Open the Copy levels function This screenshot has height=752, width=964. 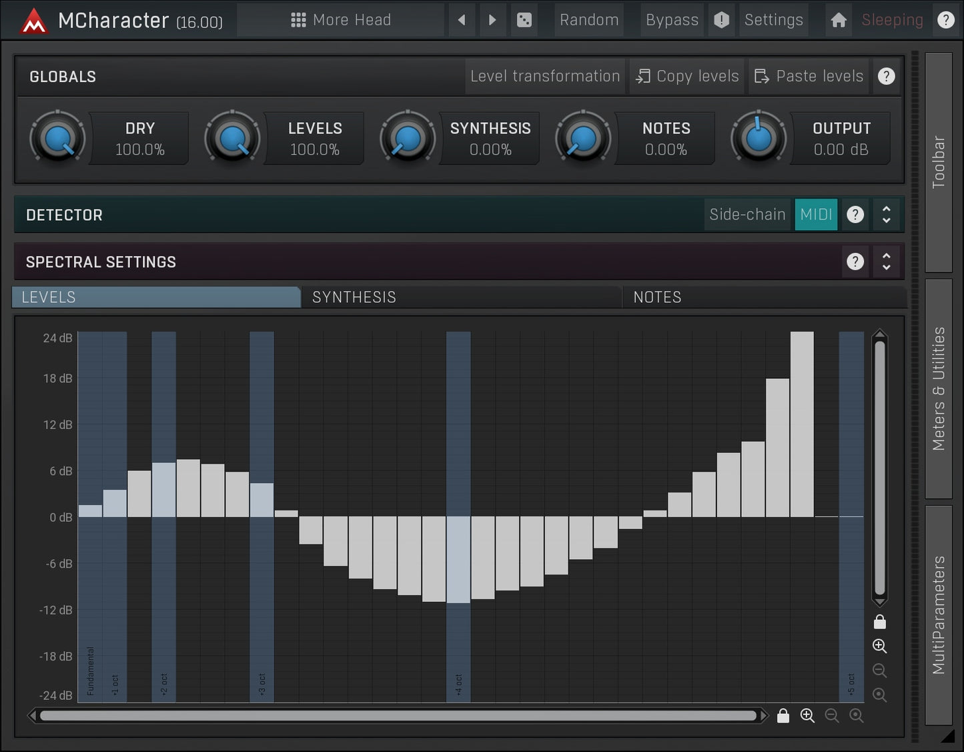pyautogui.click(x=686, y=76)
